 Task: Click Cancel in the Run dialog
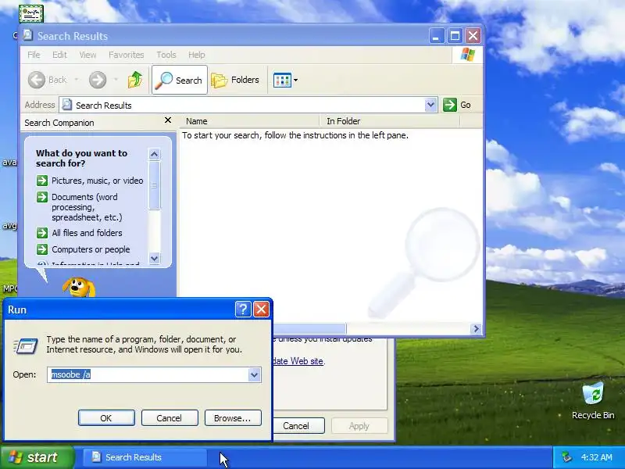tap(170, 418)
